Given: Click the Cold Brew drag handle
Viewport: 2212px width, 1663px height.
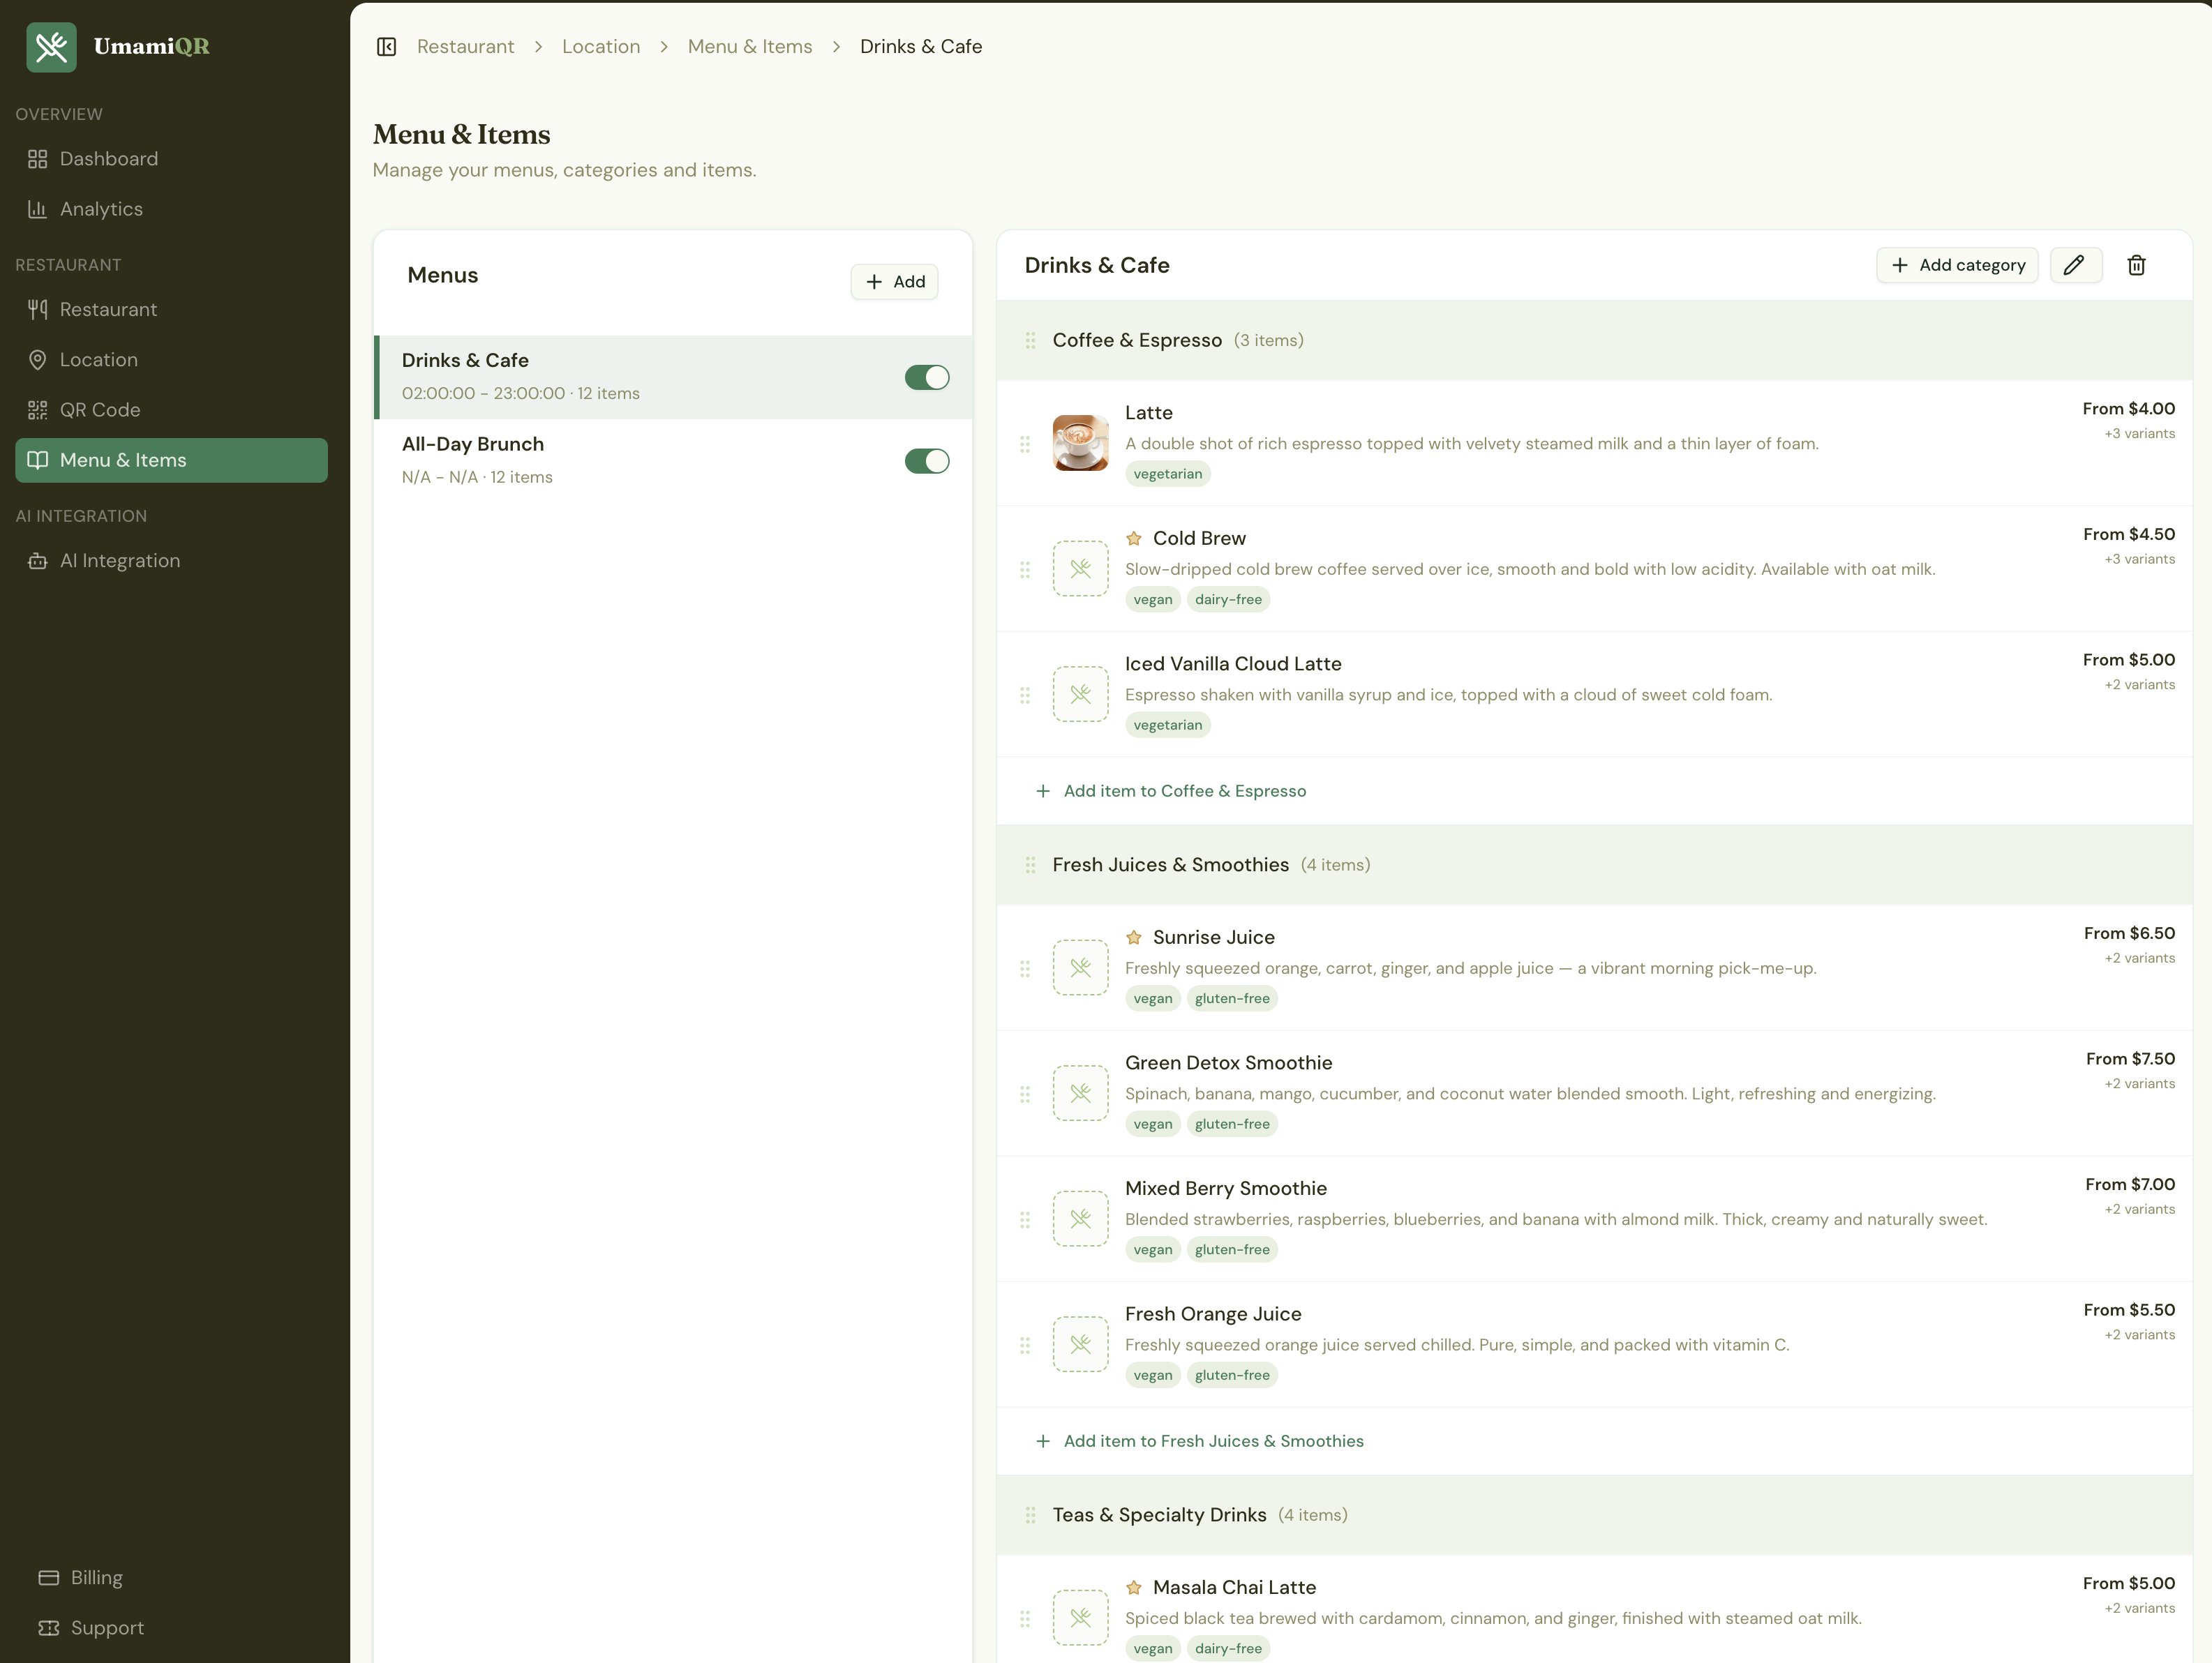Looking at the screenshot, I should (x=1025, y=570).
